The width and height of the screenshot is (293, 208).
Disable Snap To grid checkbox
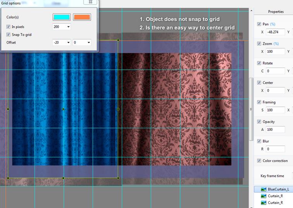point(9,35)
